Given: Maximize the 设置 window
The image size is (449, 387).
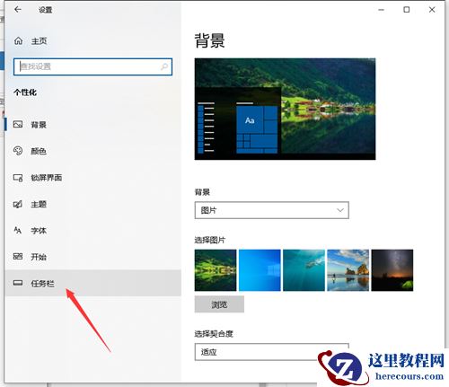Looking at the screenshot, I should pyautogui.click(x=407, y=10).
